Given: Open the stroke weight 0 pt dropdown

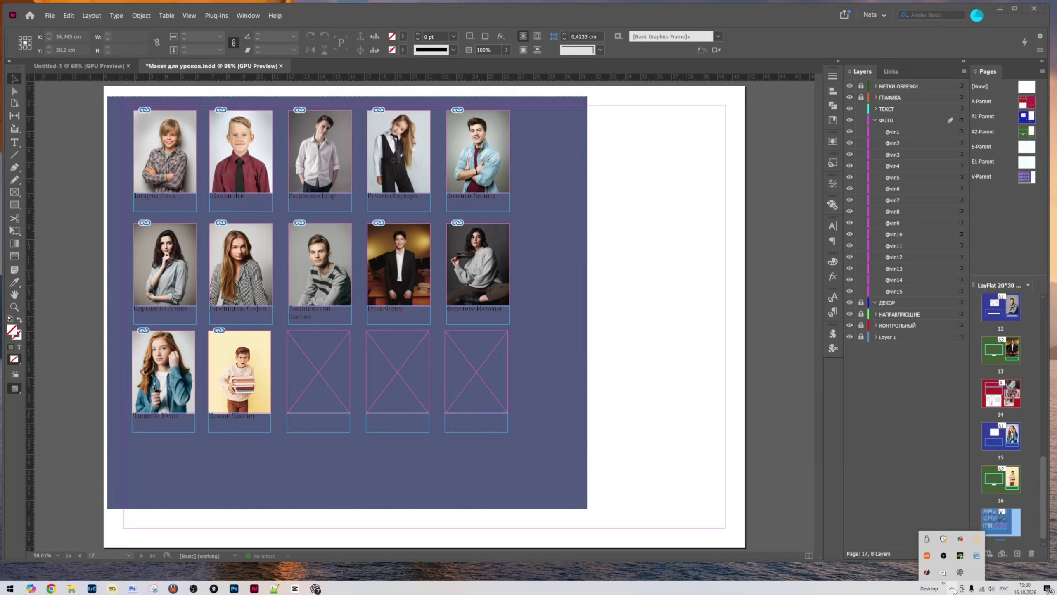Looking at the screenshot, I should [453, 36].
